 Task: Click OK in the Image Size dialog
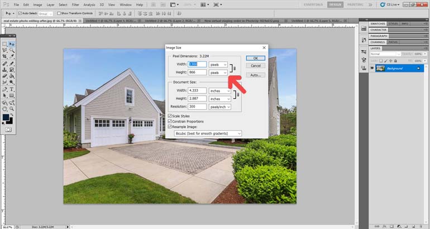(x=255, y=58)
